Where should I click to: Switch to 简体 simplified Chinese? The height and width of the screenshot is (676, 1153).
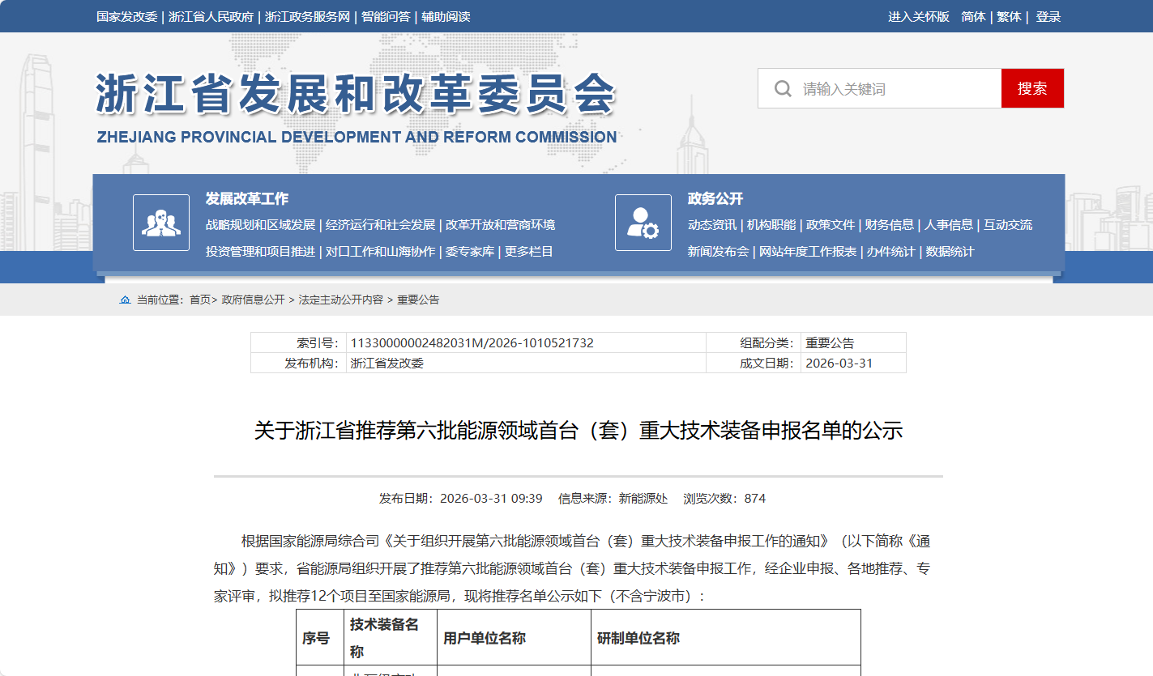(x=973, y=16)
